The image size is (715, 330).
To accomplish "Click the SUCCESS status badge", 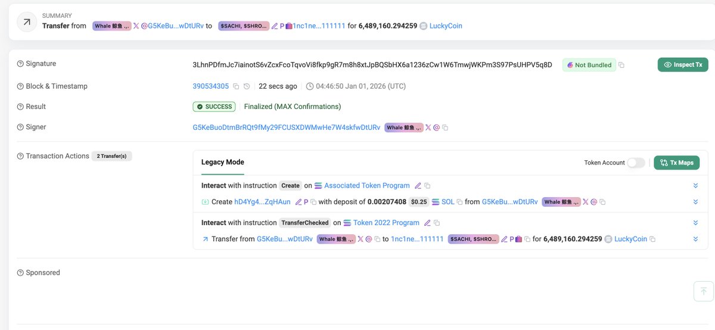I will coord(214,107).
